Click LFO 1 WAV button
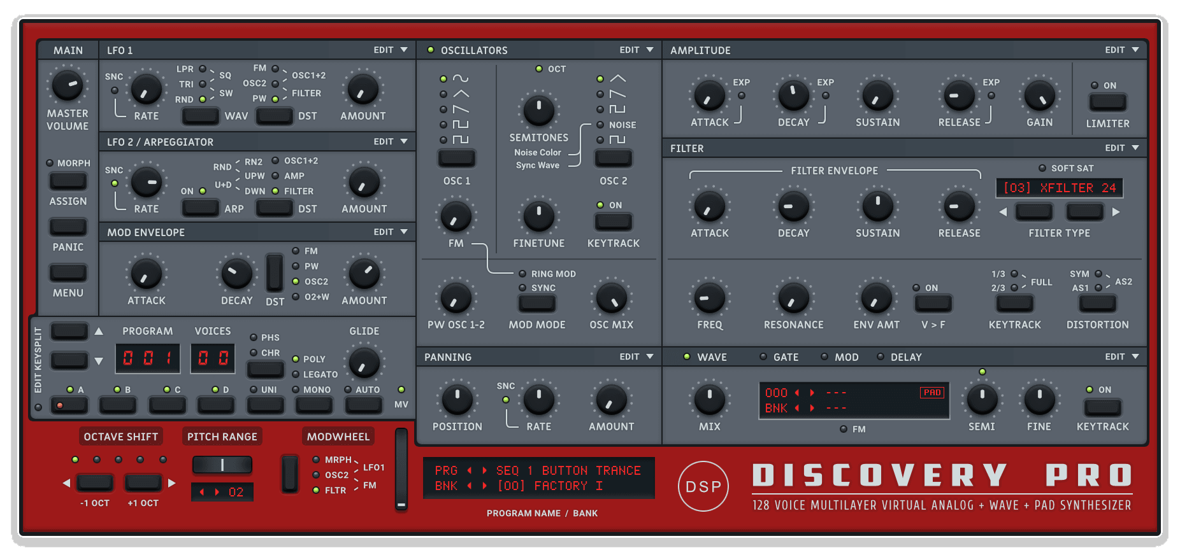1180x555 pixels. [200, 116]
